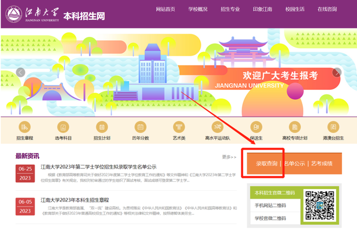Select the 高校专项计划 icon

(295, 127)
